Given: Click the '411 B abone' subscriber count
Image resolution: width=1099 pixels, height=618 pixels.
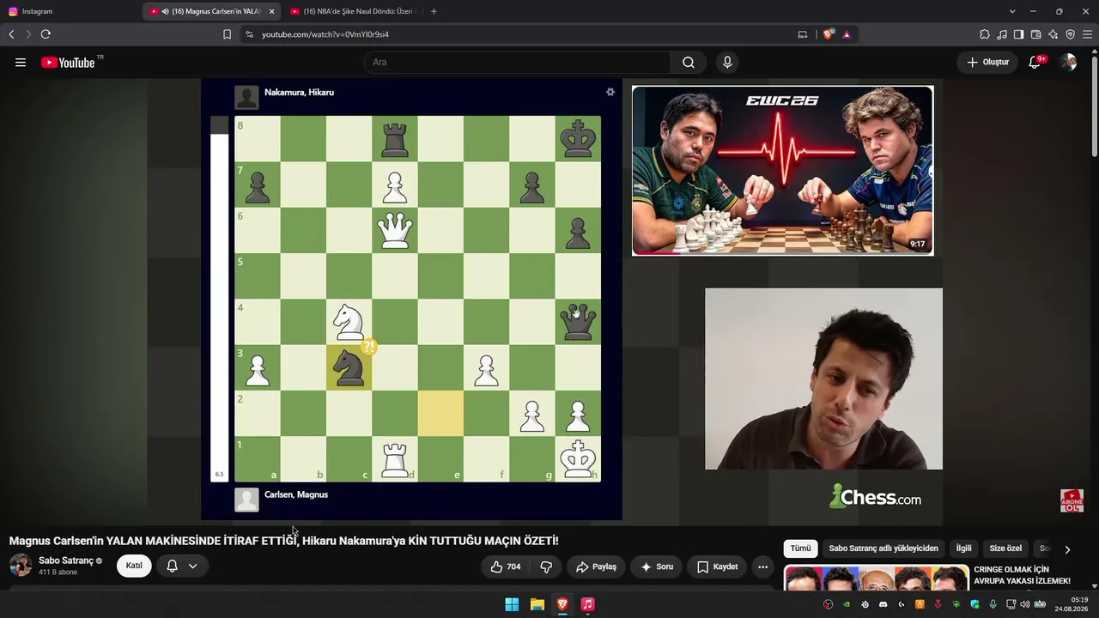Looking at the screenshot, I should coord(58,573).
